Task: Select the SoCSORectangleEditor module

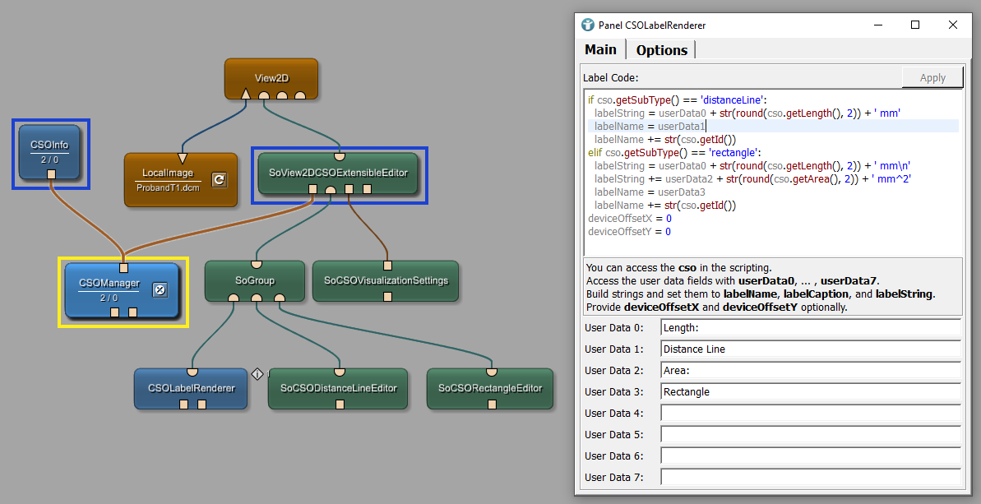Action: point(490,388)
